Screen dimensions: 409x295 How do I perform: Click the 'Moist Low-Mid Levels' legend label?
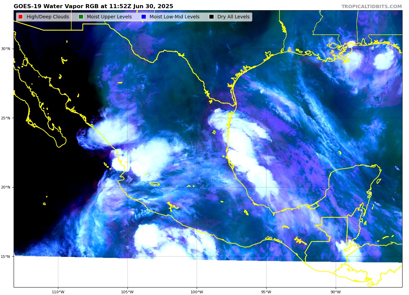tap(175, 17)
